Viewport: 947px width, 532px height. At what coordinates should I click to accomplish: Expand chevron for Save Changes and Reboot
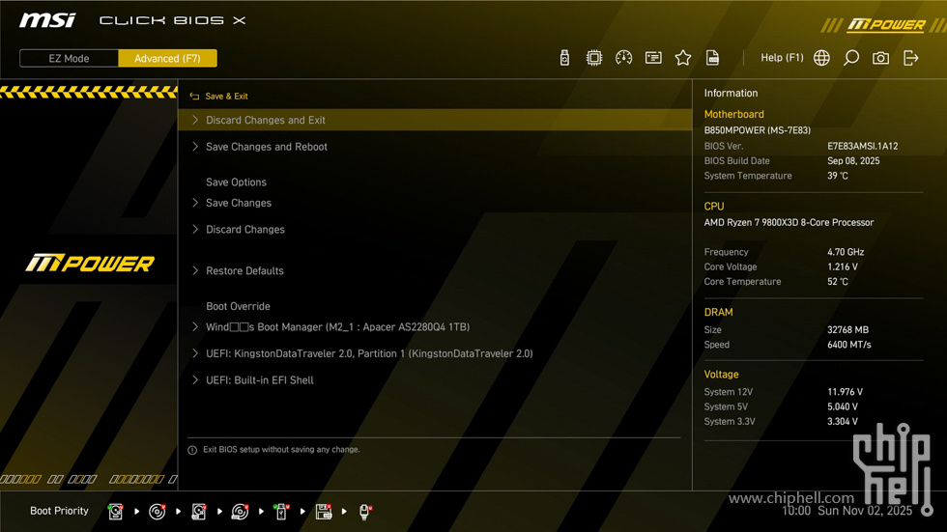195,147
